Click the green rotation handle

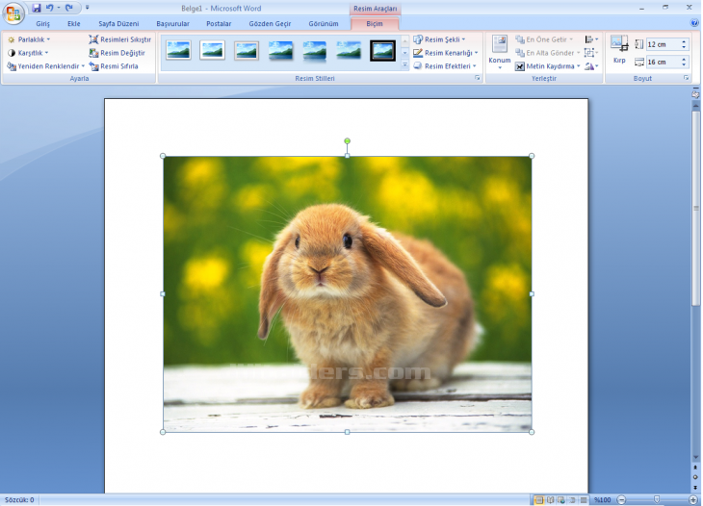pos(347,141)
